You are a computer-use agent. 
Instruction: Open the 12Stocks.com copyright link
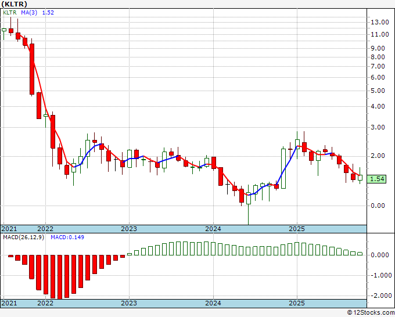coord(371,313)
